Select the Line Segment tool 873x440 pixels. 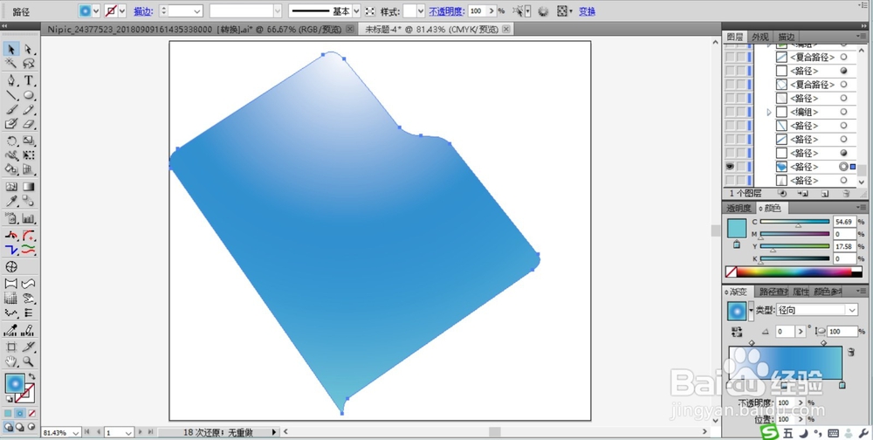[x=11, y=95]
